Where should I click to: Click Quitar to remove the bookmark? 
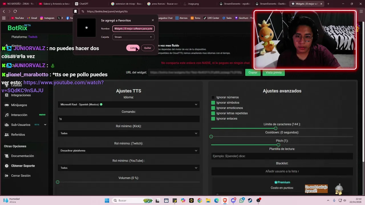tap(147, 48)
